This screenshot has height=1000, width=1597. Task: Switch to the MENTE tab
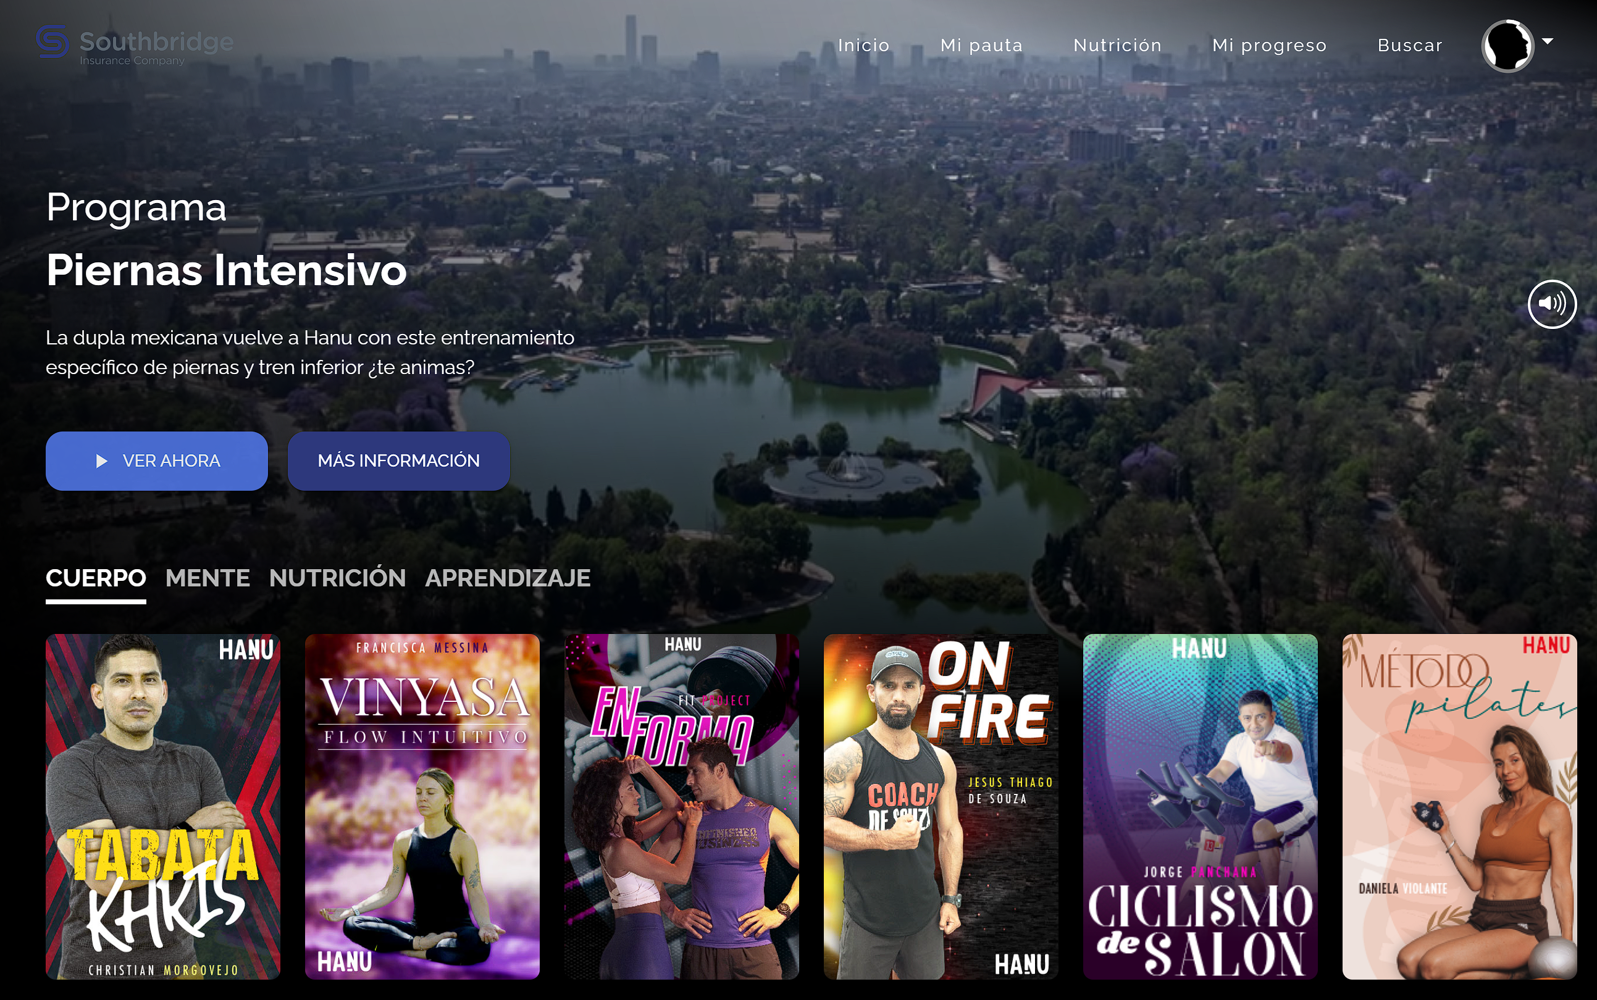pos(208,578)
